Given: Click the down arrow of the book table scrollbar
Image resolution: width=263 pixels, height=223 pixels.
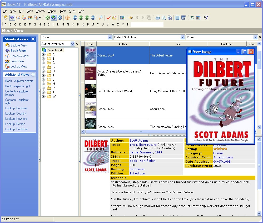Looking at the screenshot, I should [259, 127].
